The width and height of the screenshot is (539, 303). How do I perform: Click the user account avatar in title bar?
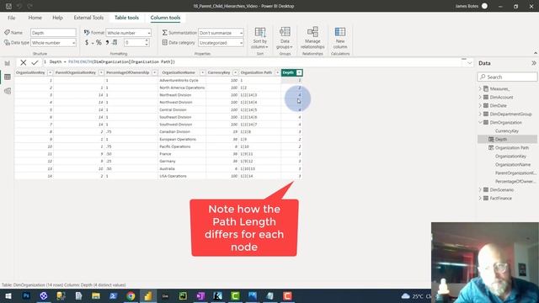pyautogui.click(x=484, y=6)
